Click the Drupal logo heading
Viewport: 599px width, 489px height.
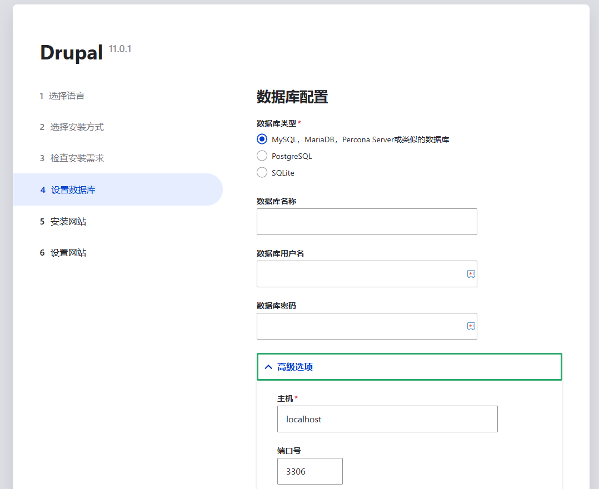[x=71, y=52]
